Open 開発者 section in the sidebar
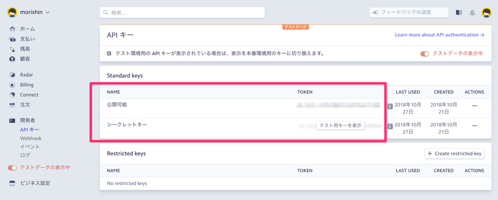The width and height of the screenshot is (498, 200). point(28,120)
